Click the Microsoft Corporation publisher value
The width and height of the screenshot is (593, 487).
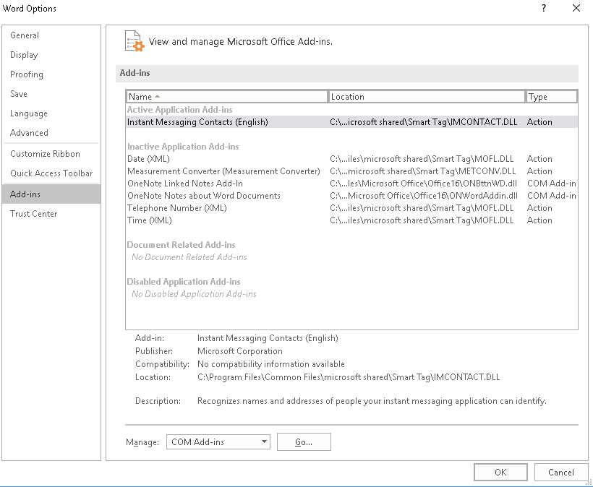click(240, 351)
